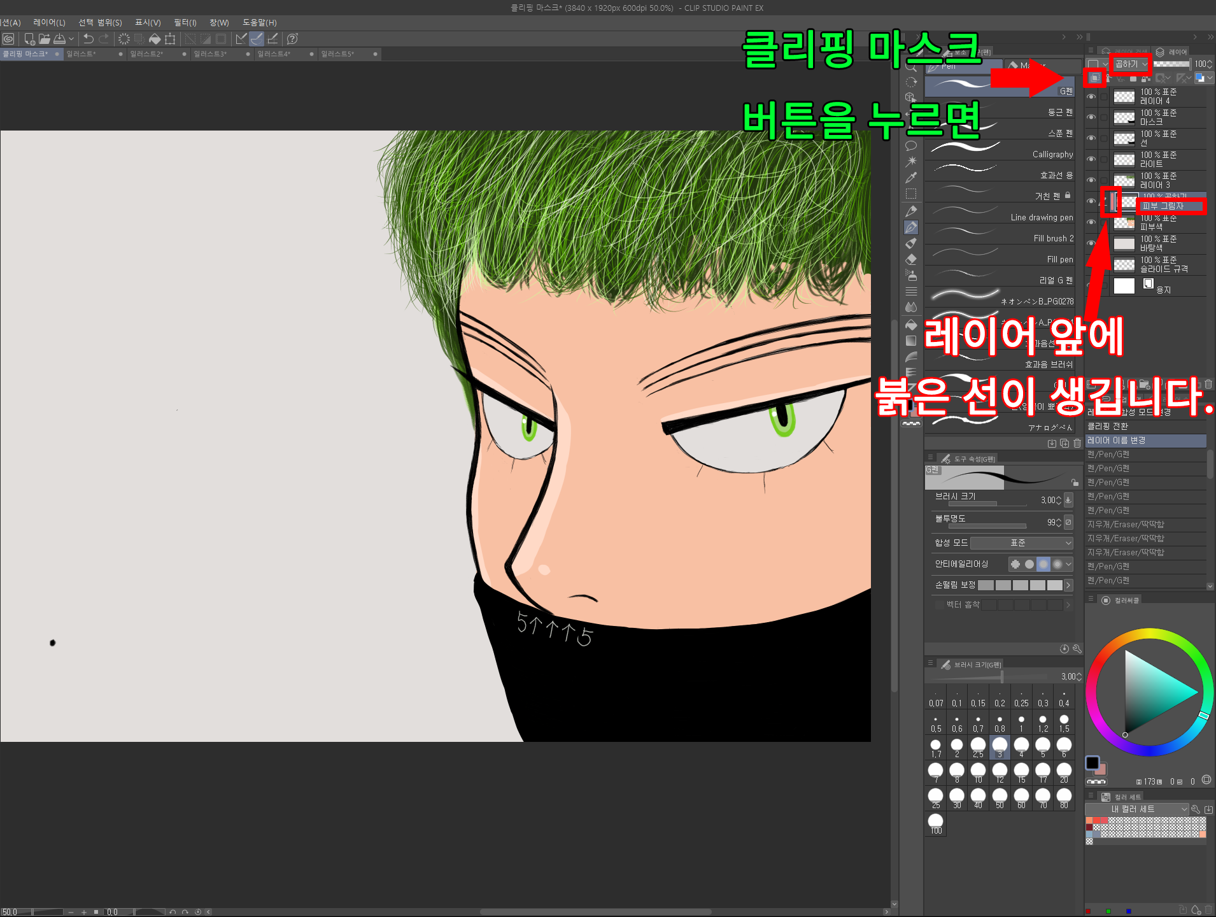
Task: Check the box next to 마스크 layer
Action: pyautogui.click(x=1103, y=118)
